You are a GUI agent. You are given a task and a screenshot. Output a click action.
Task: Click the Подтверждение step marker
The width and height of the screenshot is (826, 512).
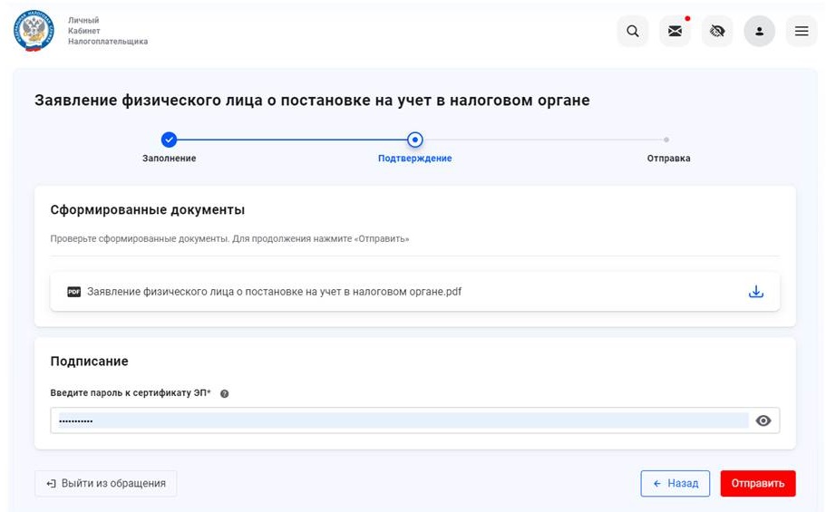[x=415, y=140]
